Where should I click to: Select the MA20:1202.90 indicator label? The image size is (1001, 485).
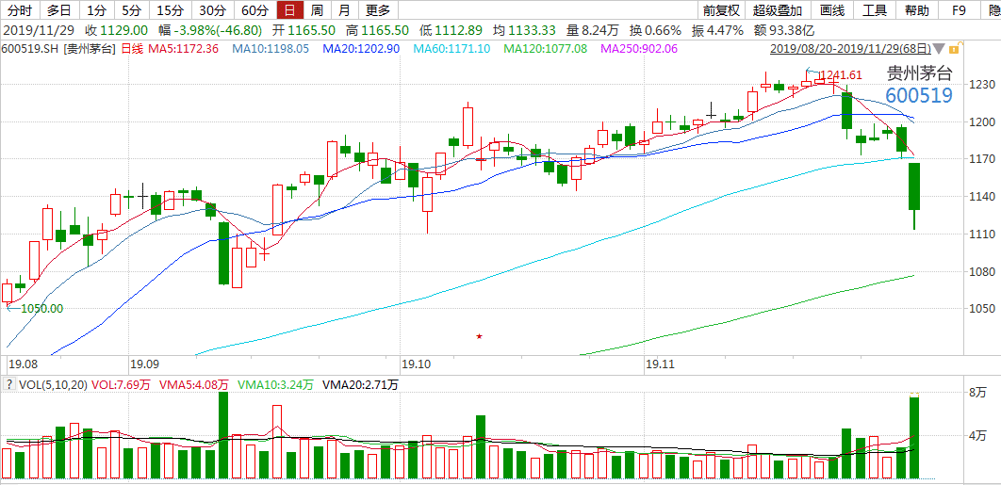[x=361, y=49]
